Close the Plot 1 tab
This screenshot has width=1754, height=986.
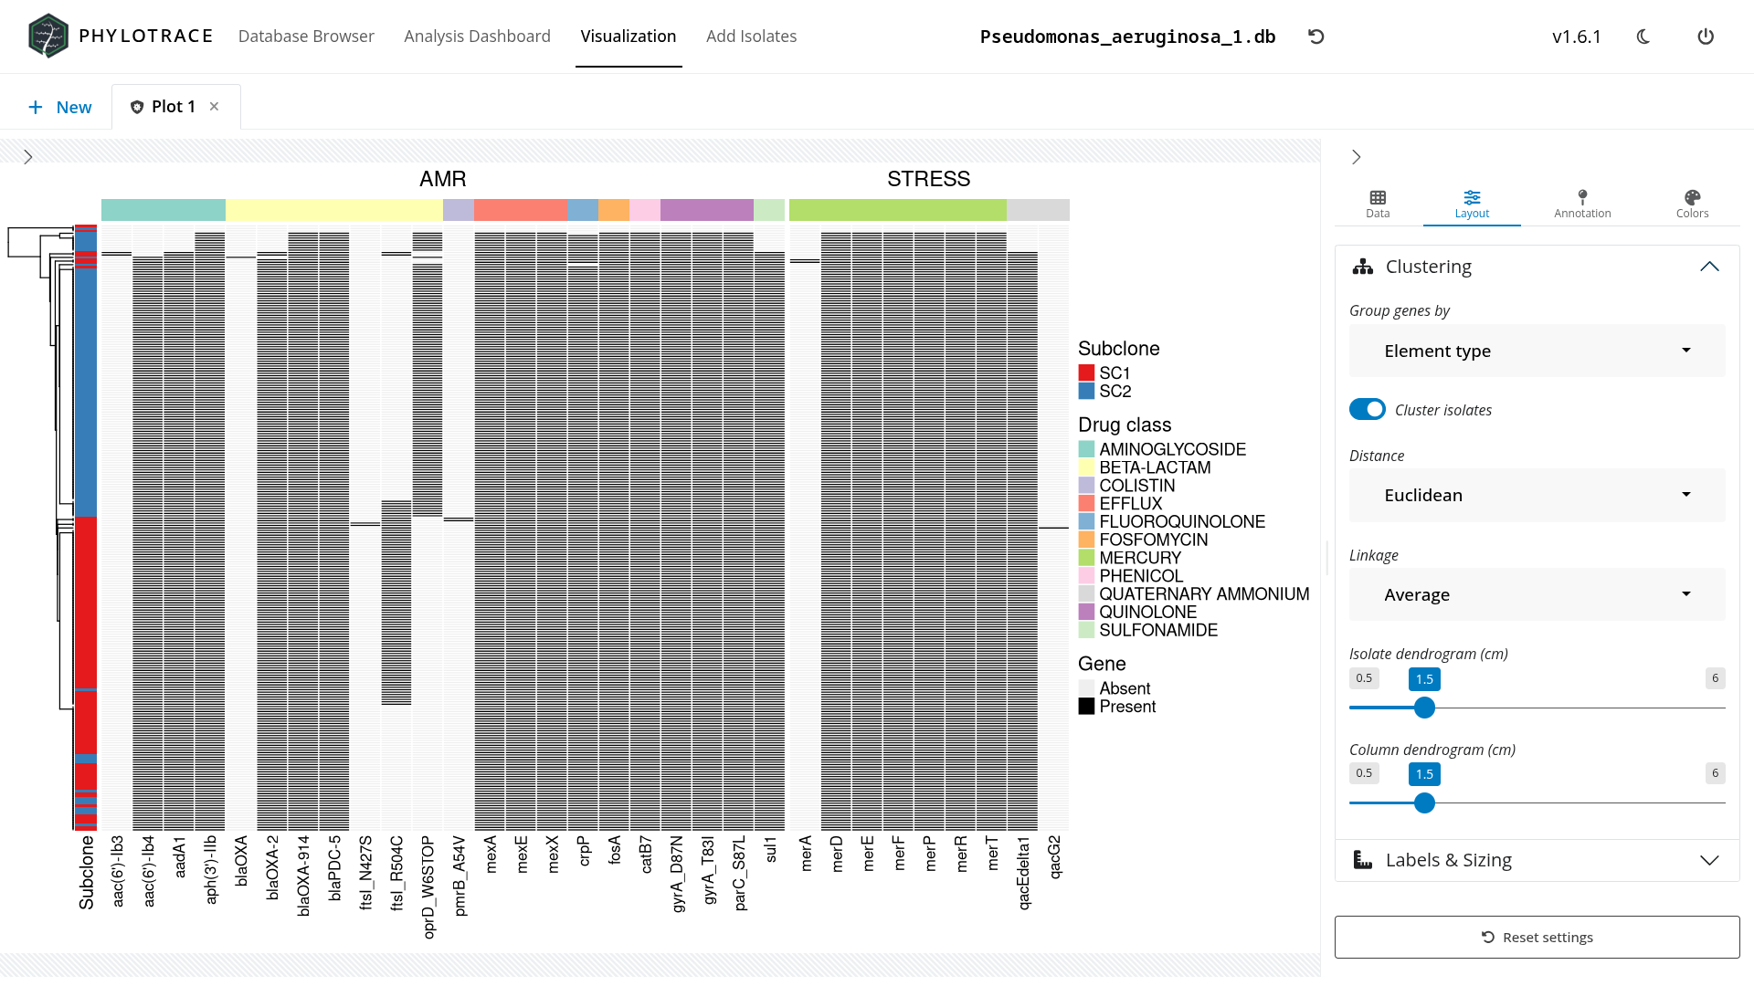[x=214, y=106]
